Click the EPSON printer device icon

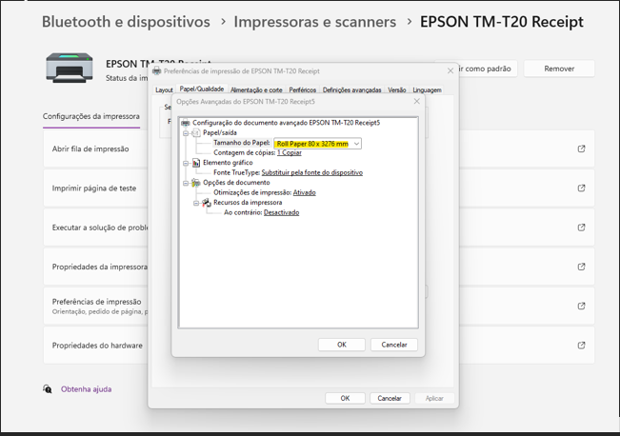pyautogui.click(x=70, y=69)
